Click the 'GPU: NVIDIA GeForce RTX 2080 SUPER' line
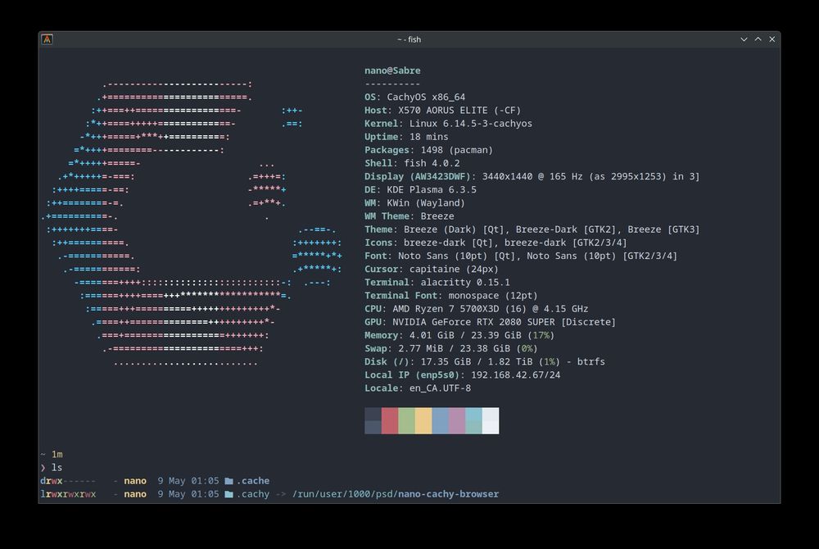Viewport: 819px width, 549px height. [490, 322]
